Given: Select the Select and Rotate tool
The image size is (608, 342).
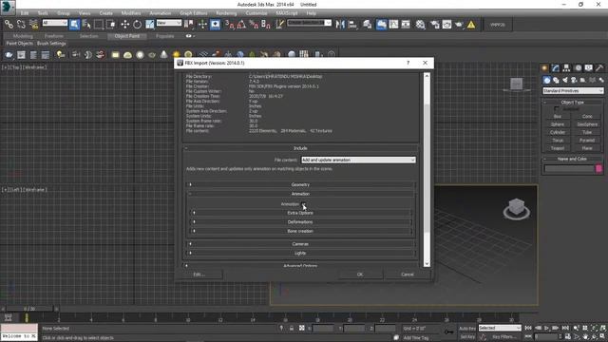Looking at the screenshot, I should pos(137,25).
